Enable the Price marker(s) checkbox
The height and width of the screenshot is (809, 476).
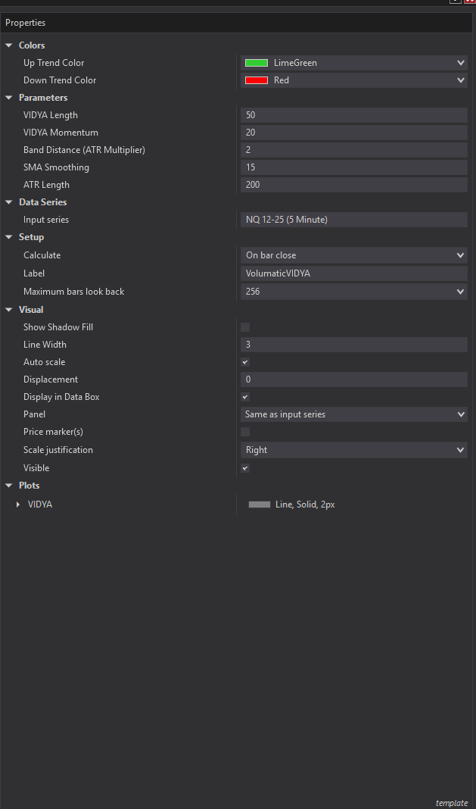pyautogui.click(x=245, y=432)
